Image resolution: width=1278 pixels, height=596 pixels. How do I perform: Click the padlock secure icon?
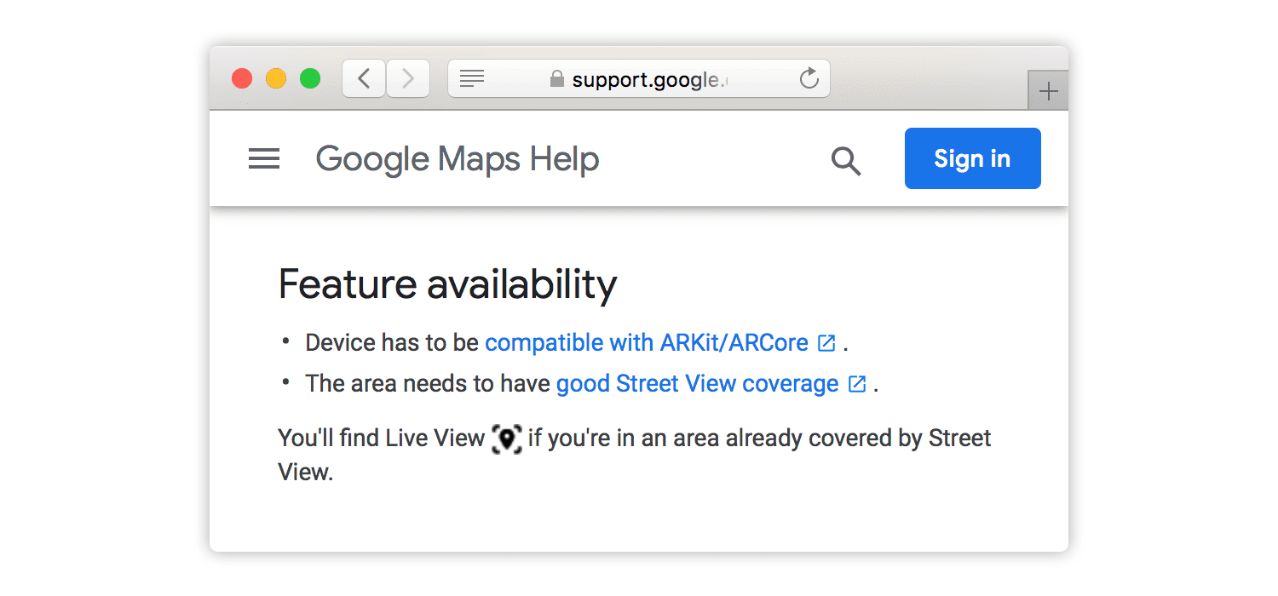[557, 79]
